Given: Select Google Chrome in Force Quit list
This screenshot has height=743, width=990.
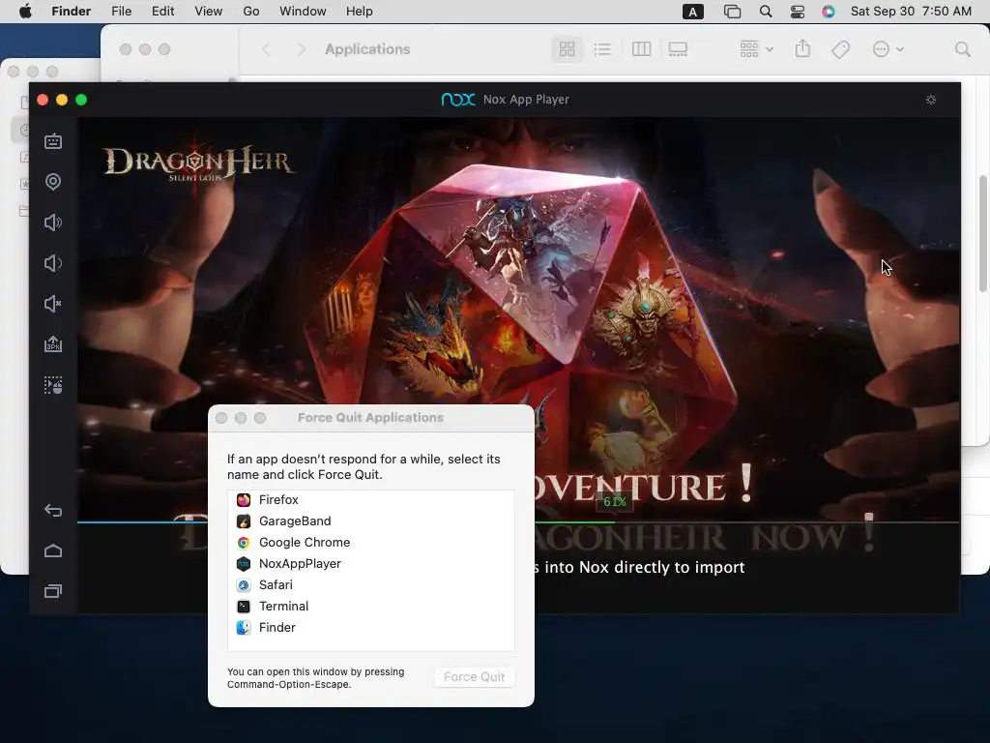Looking at the screenshot, I should pos(370,542).
